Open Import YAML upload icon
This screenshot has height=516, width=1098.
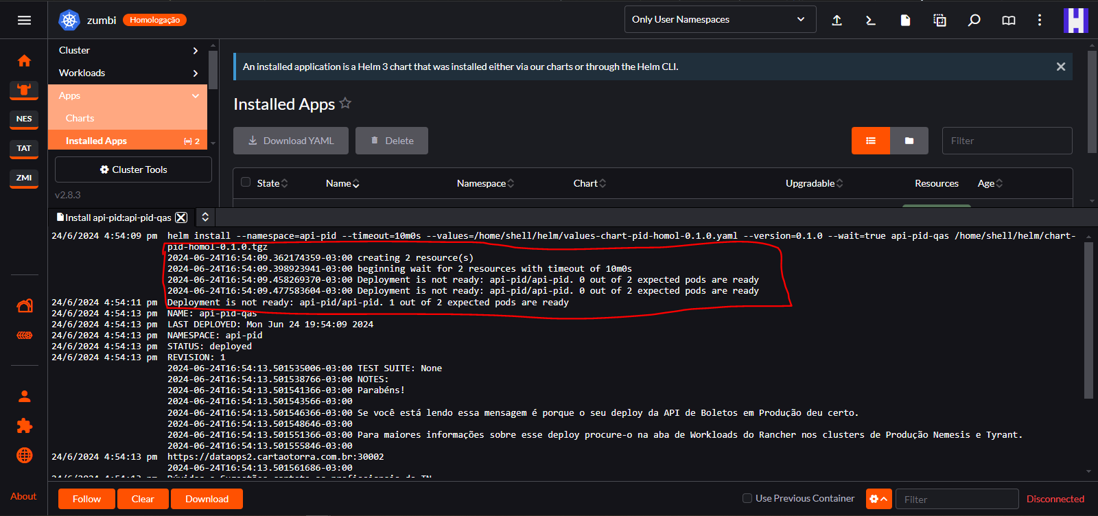tap(837, 20)
